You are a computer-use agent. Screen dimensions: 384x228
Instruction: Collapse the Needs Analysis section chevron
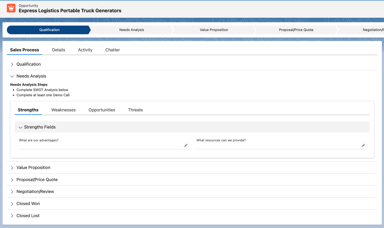(12, 76)
